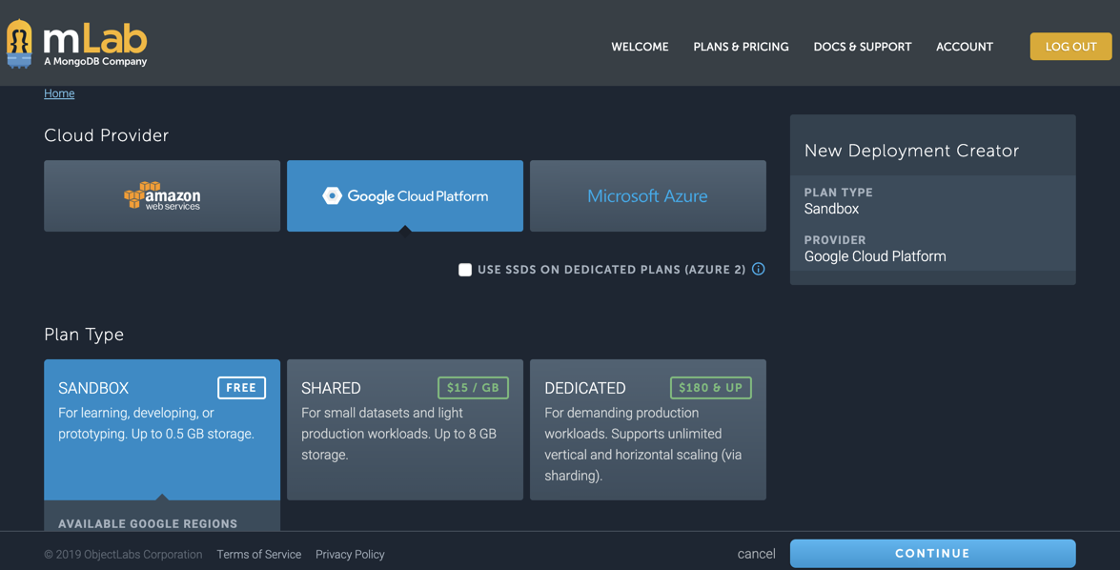Switch to the Welcome section
Viewport: 1120px width, 570px height.
[640, 46]
